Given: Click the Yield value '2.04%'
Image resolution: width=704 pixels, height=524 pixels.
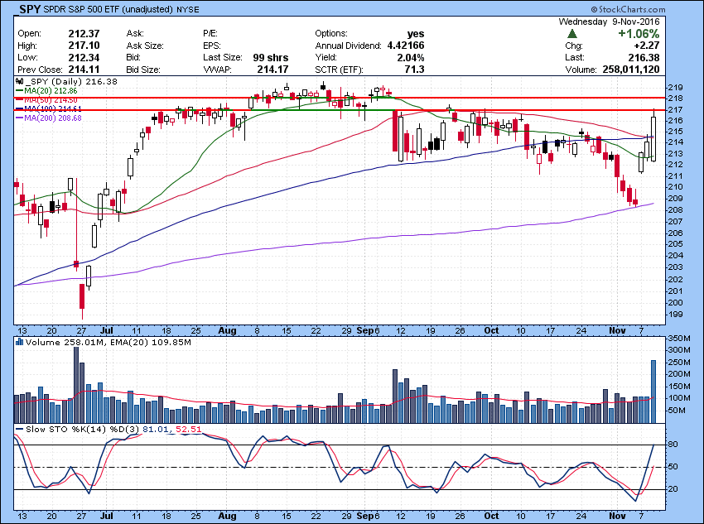Looking at the screenshot, I should (x=411, y=57).
